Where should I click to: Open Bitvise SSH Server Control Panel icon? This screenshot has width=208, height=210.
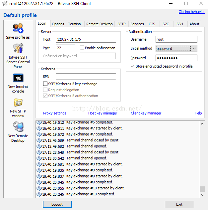click(18, 48)
